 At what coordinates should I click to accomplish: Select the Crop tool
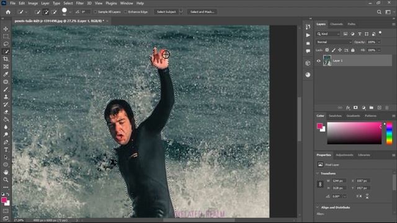(6, 59)
